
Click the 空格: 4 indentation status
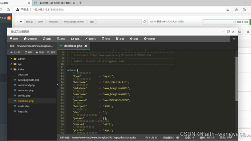point(190,137)
